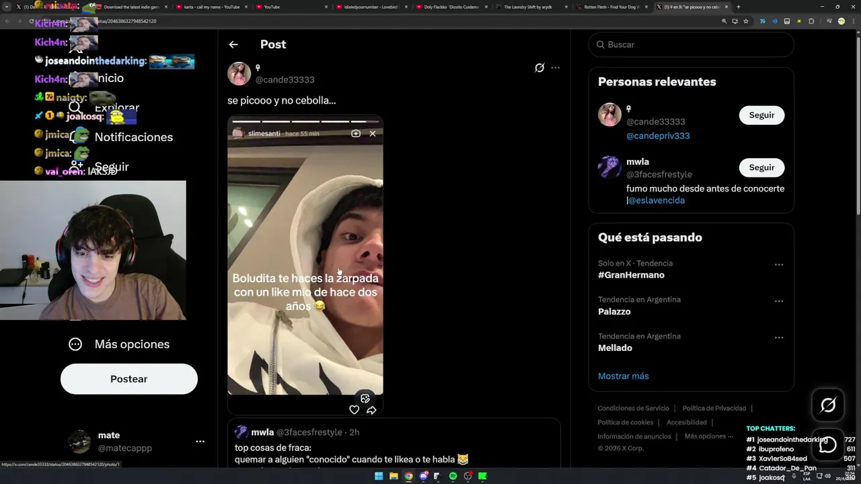Switch to Rotten Flesh browser tab
The width and height of the screenshot is (861, 484).
pyautogui.click(x=611, y=7)
